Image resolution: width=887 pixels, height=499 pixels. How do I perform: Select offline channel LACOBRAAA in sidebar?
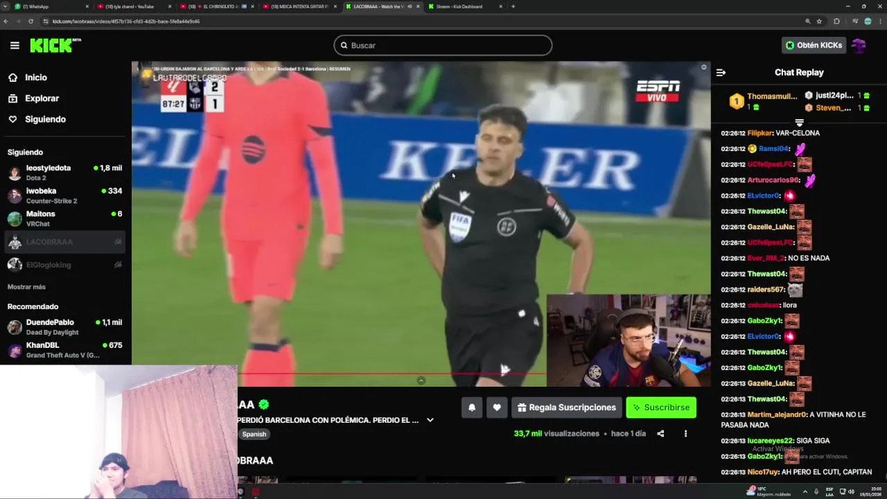point(65,242)
